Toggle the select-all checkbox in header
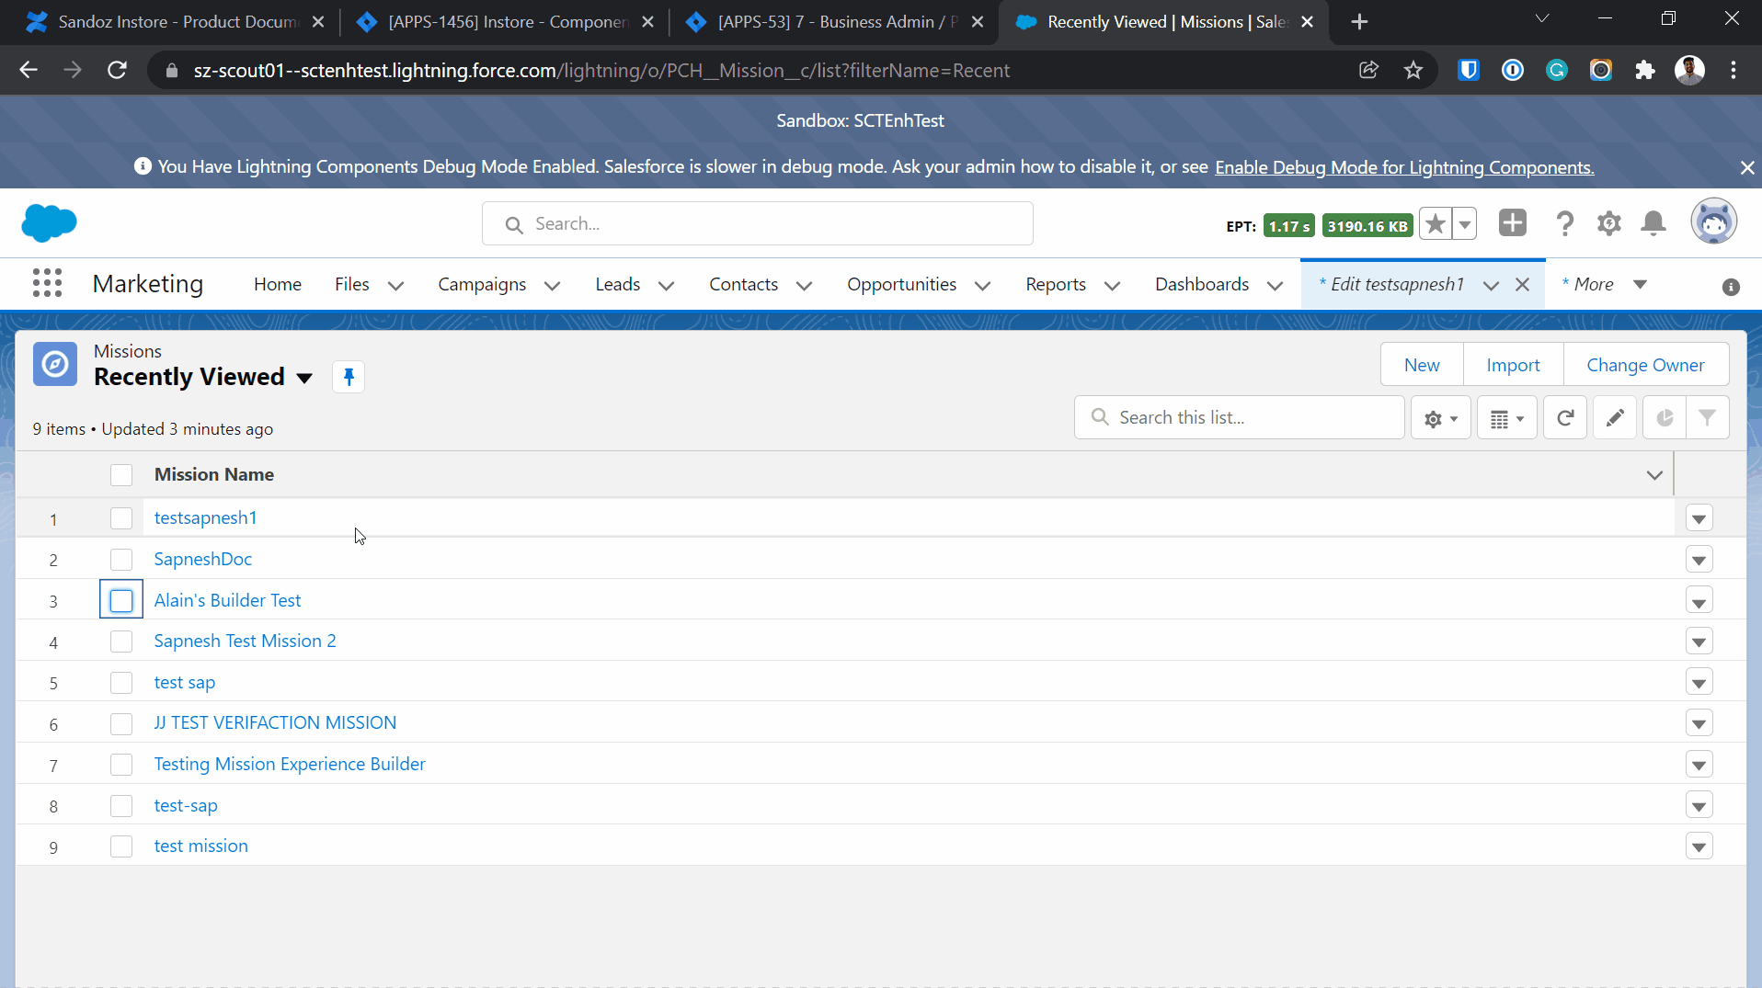The height and width of the screenshot is (988, 1762). [x=121, y=475]
